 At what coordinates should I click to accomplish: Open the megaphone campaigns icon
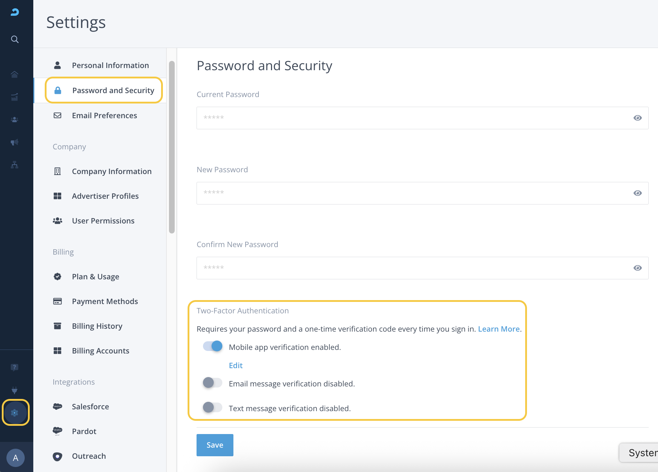click(15, 142)
